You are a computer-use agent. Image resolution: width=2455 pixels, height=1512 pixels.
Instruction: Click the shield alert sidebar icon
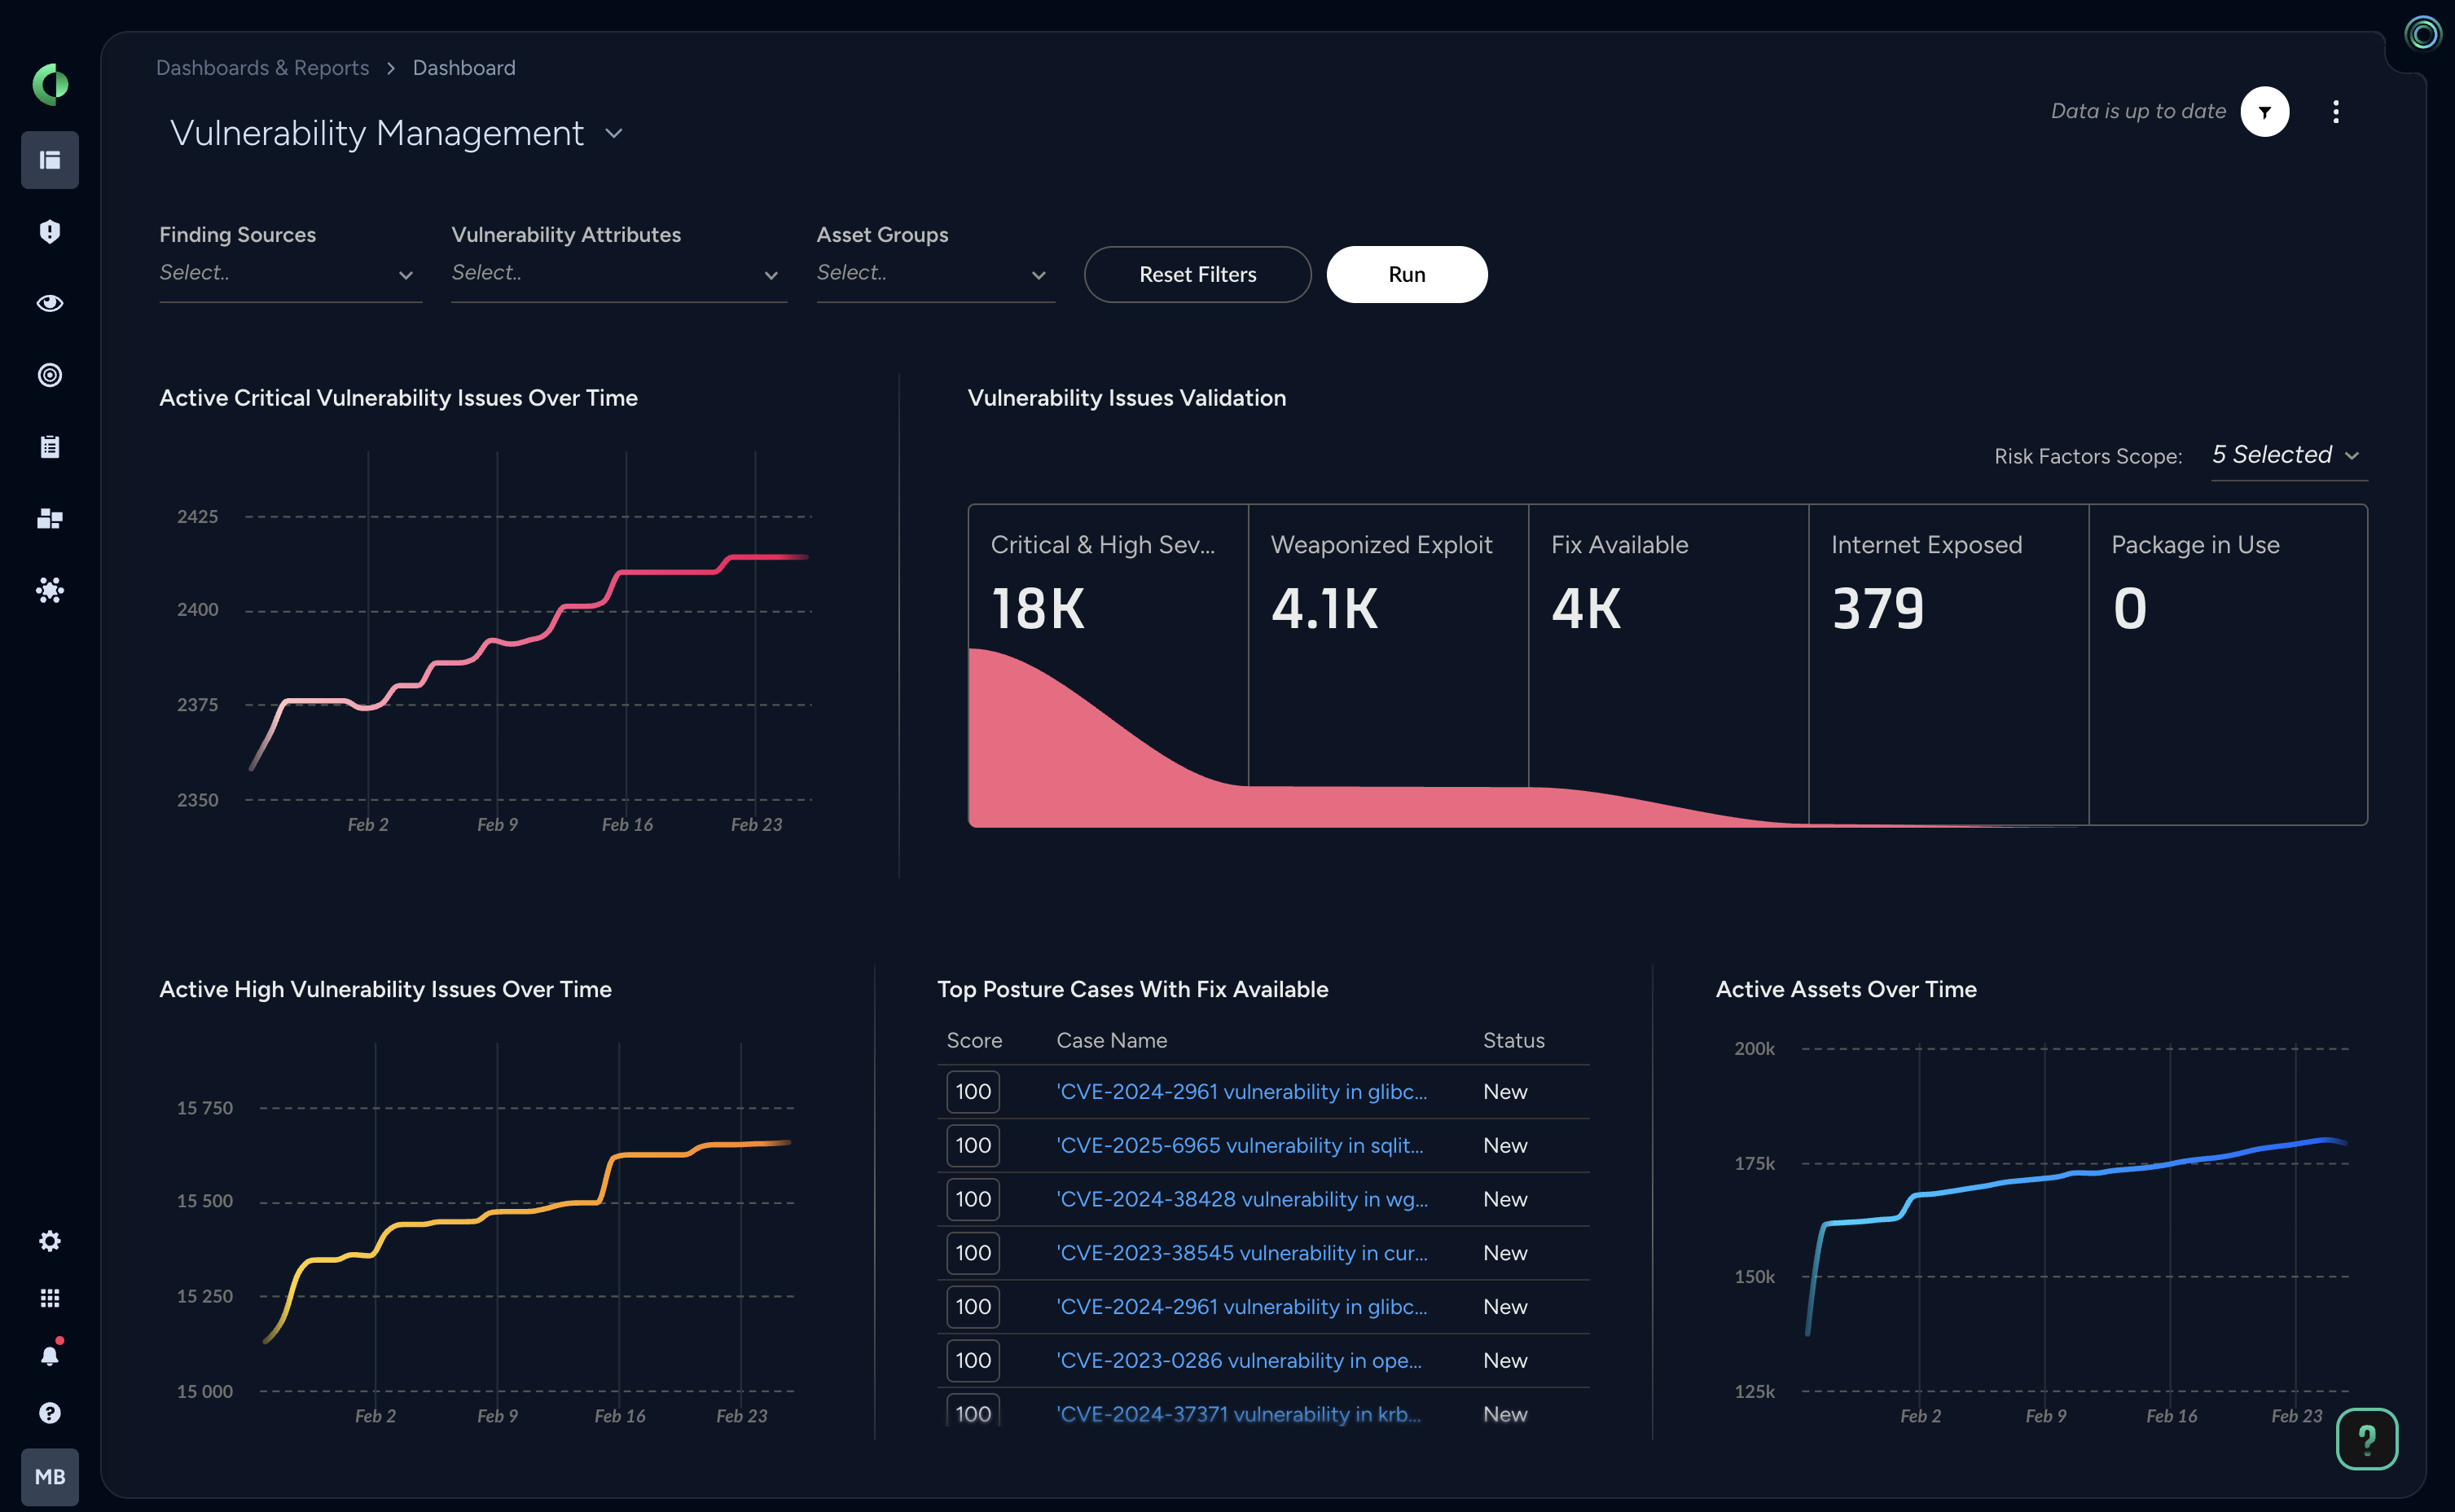[50, 232]
